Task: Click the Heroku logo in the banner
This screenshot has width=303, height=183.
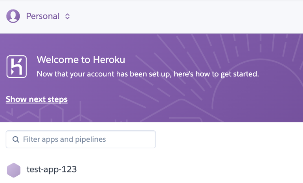Action: tap(17, 66)
